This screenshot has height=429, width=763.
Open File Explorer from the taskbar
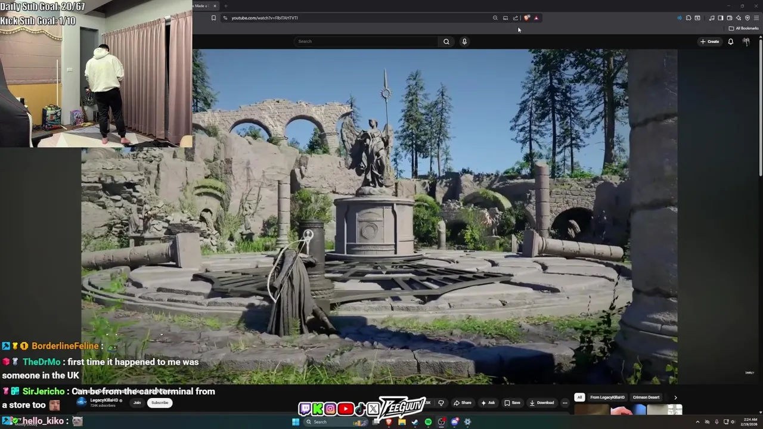tap(402, 422)
